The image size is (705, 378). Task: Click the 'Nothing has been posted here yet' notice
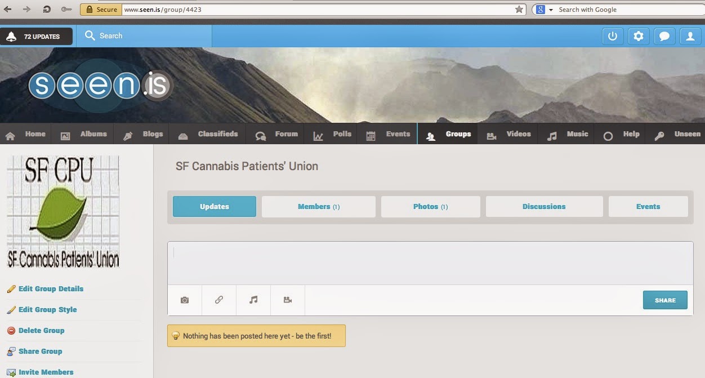(256, 336)
